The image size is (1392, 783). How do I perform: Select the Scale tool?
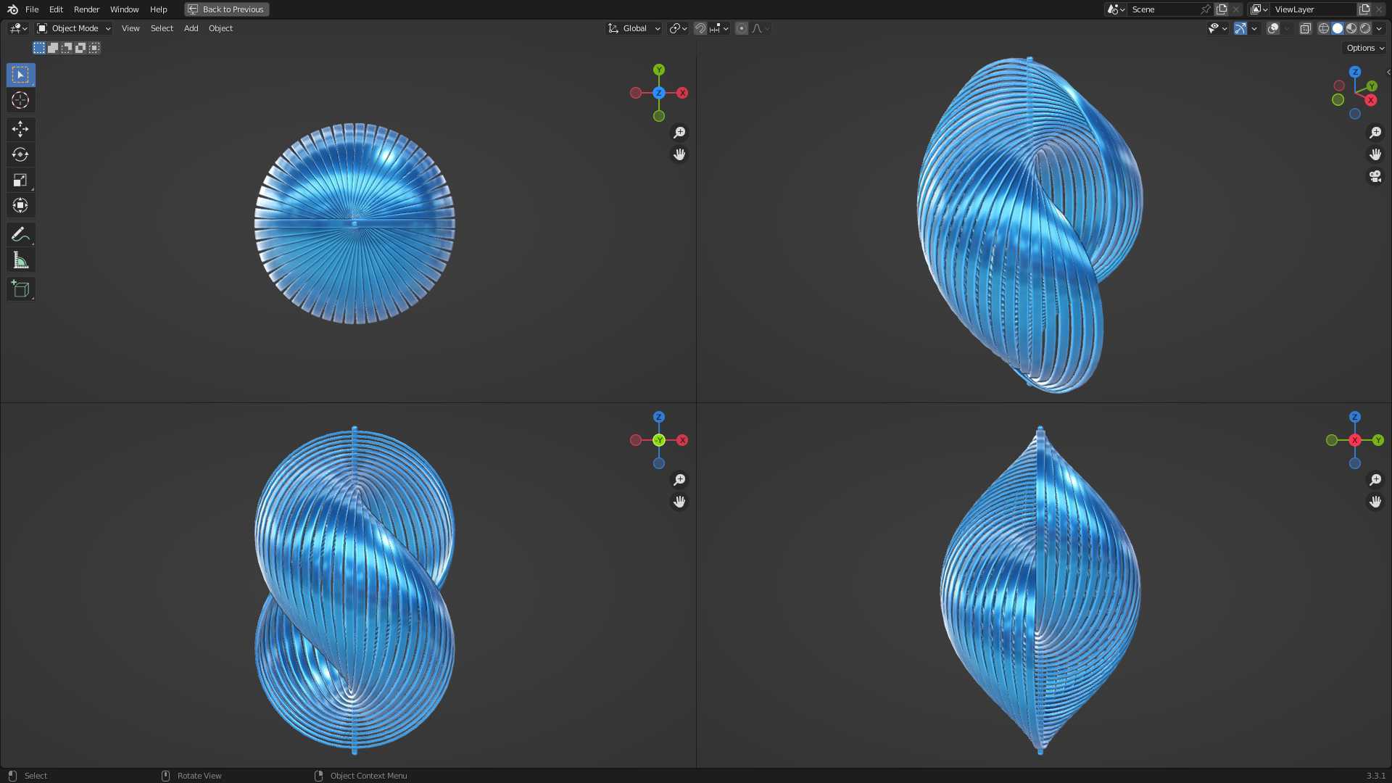click(x=20, y=180)
